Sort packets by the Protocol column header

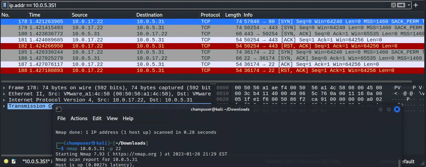pyautogui.click(x=210, y=15)
